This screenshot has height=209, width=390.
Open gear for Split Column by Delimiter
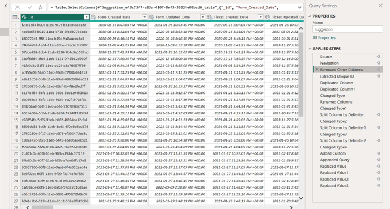[378, 114]
